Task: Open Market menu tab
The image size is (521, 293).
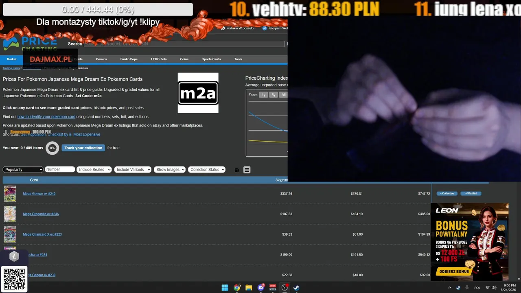Action: point(11,59)
